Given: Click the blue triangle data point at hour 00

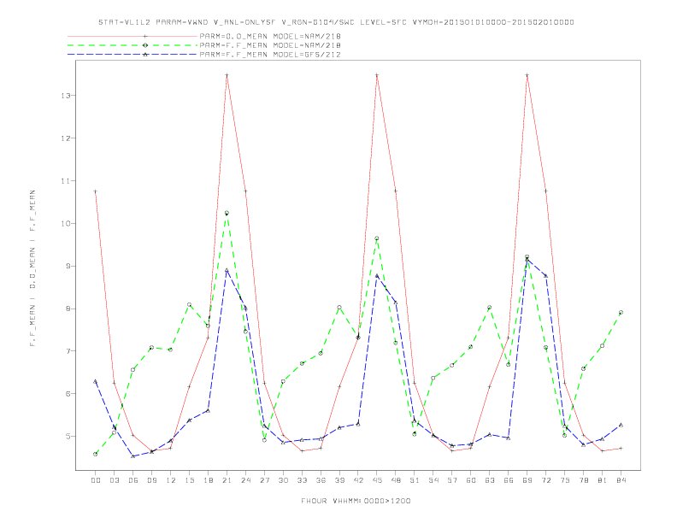Looking at the screenshot, I should [96, 381].
